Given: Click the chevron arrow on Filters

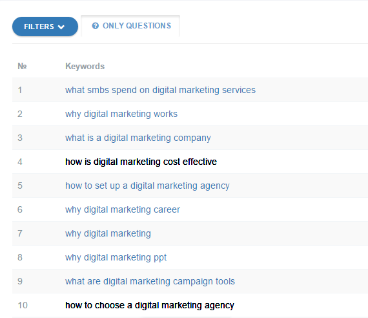Looking at the screenshot, I should [x=61, y=27].
